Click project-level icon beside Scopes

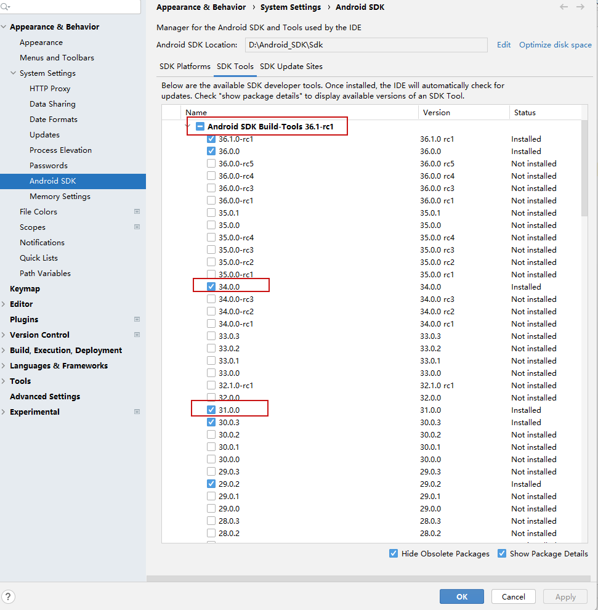coord(137,227)
